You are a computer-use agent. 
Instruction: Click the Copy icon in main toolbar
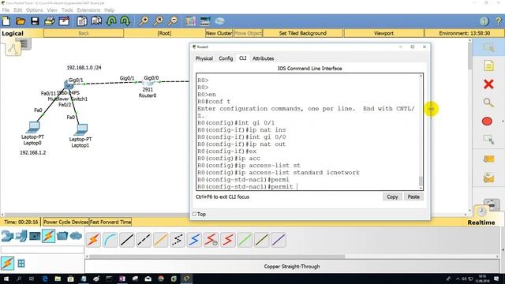point(82,21)
